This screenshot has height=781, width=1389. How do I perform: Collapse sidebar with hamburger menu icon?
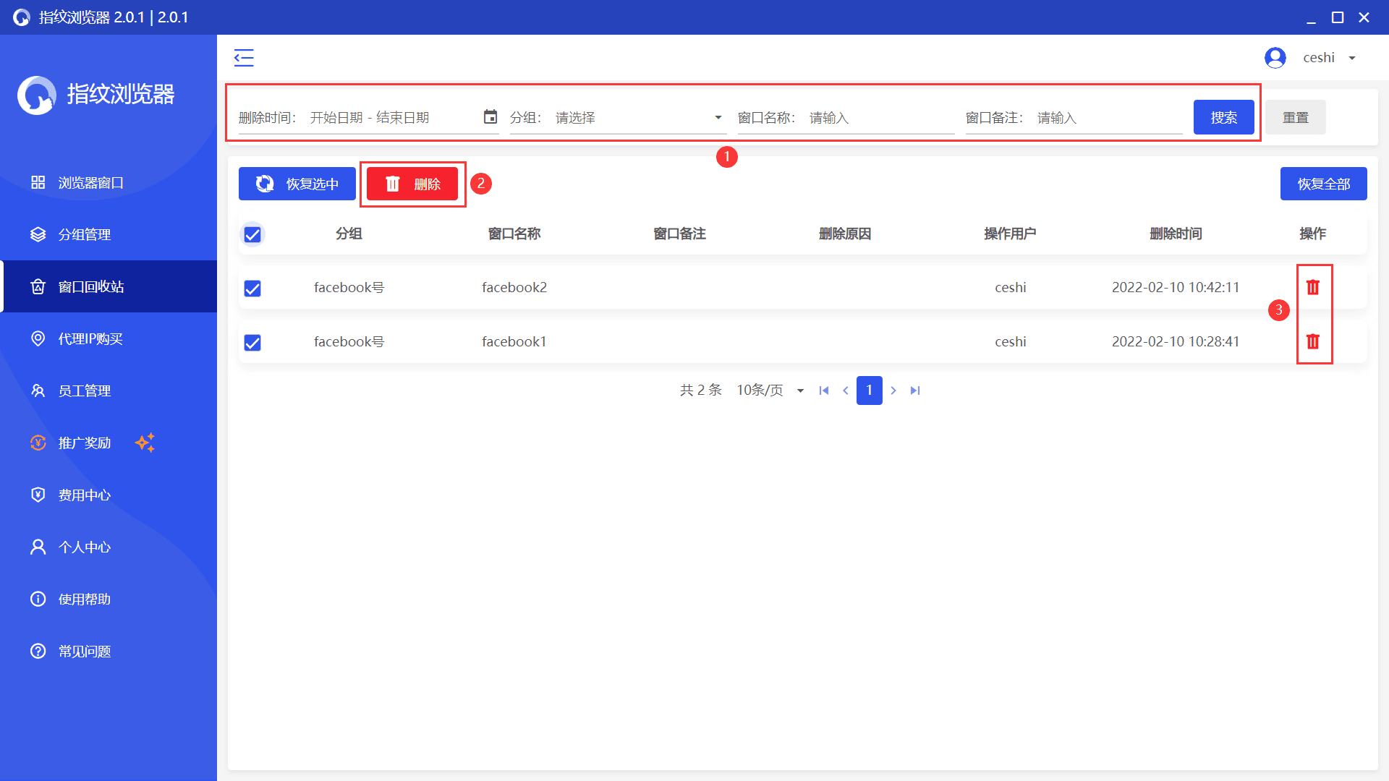244,58
